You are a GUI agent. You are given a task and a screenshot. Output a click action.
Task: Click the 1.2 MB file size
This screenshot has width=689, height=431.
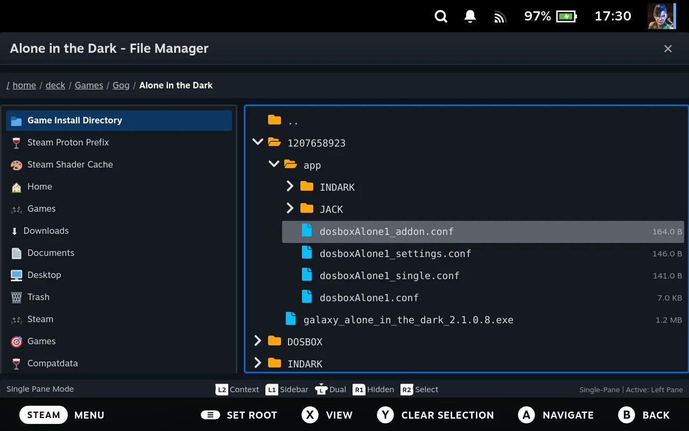pyautogui.click(x=669, y=320)
